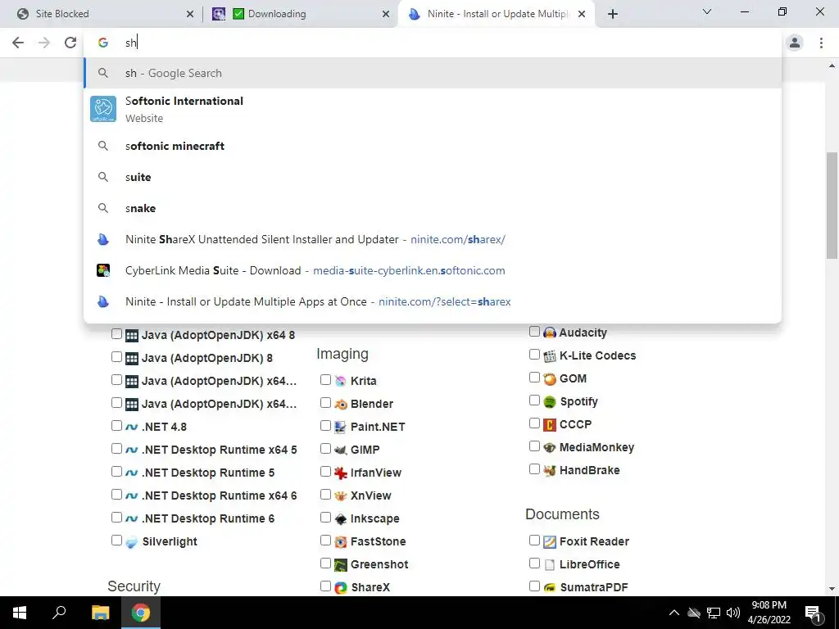Screen dimensions: 839x629
Task: Click the Softonic International logo suggestion icon
Action: point(103,109)
